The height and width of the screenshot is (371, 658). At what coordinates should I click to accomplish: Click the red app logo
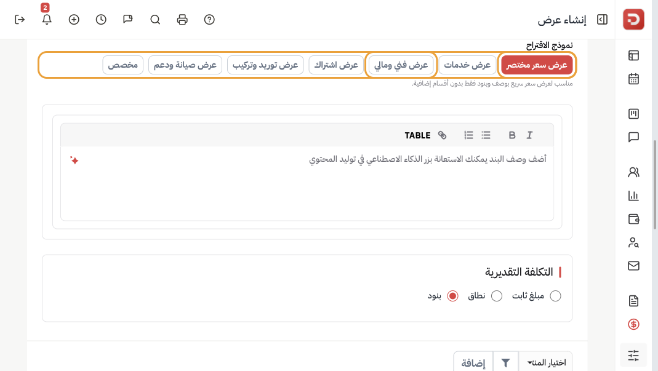(x=633, y=19)
